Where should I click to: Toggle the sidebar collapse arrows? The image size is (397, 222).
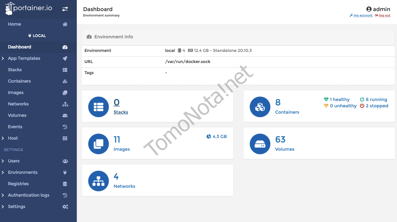[65, 9]
